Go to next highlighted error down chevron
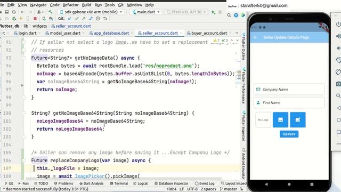Screen dimensions: 341x192 pyautogui.click(x=237, y=41)
